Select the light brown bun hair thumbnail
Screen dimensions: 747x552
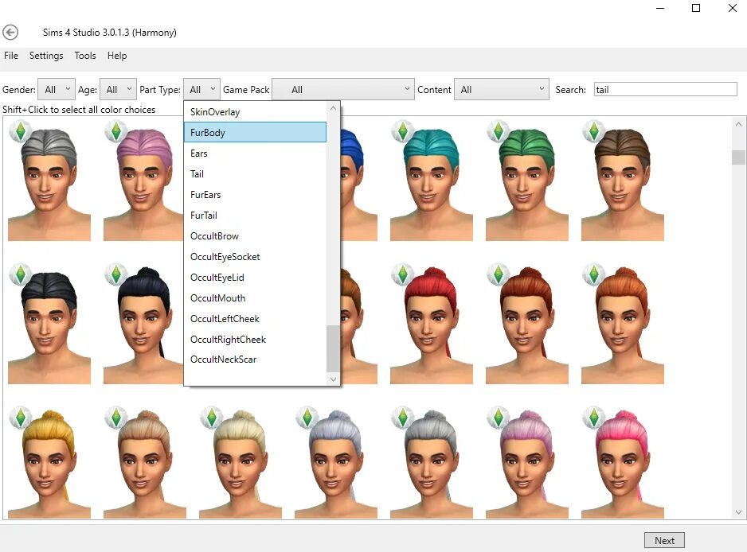(x=145, y=463)
